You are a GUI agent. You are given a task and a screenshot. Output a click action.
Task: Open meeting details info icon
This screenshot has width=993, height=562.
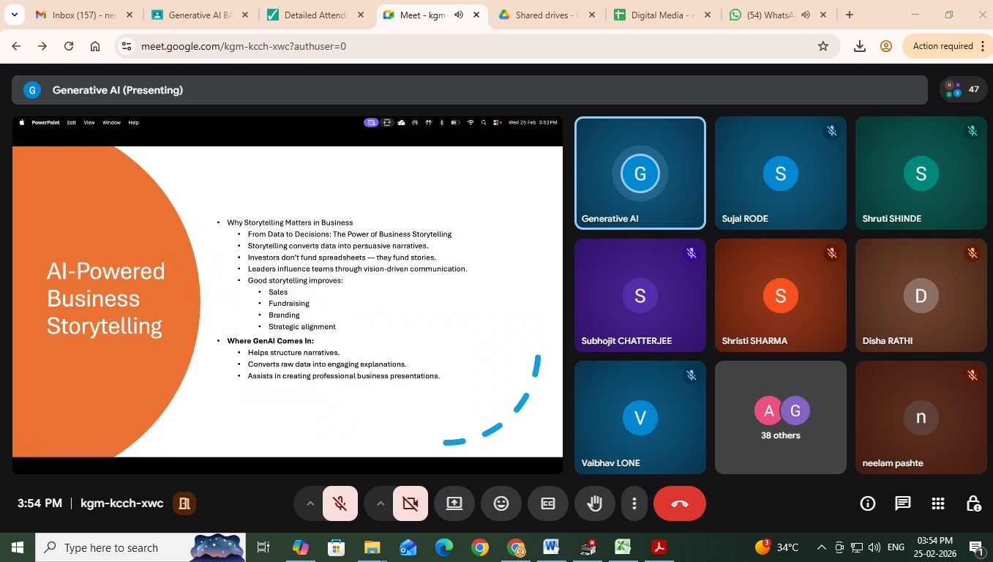point(867,503)
